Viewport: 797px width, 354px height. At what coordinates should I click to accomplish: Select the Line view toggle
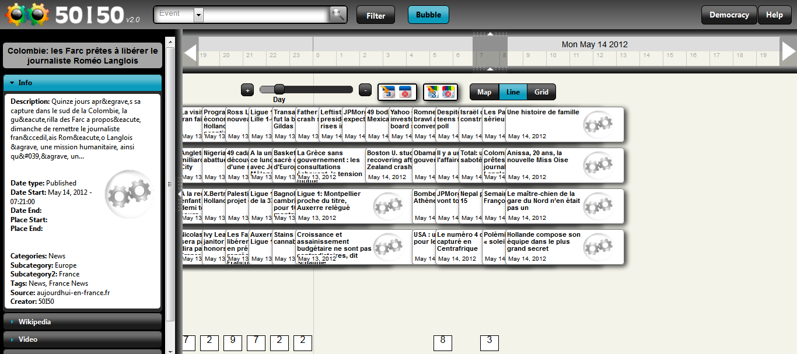(513, 92)
